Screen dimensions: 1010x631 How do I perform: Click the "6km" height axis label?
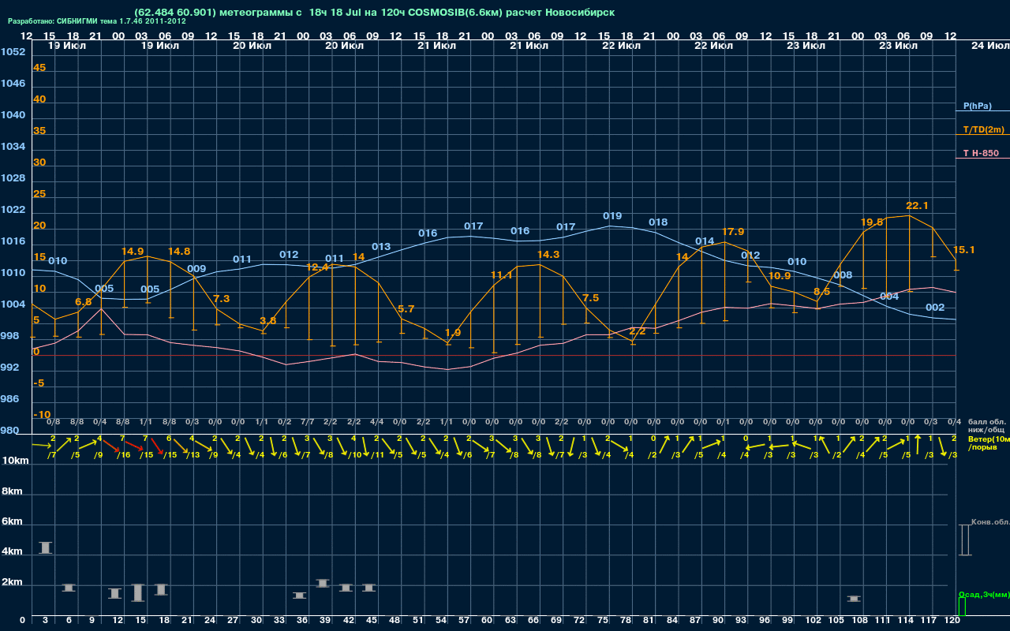click(12, 522)
